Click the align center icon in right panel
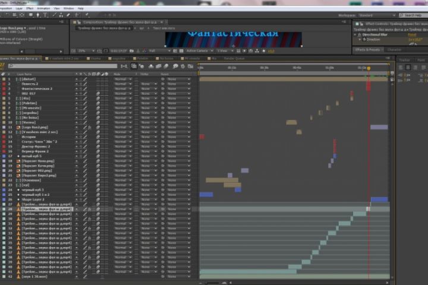 [x=408, y=67]
